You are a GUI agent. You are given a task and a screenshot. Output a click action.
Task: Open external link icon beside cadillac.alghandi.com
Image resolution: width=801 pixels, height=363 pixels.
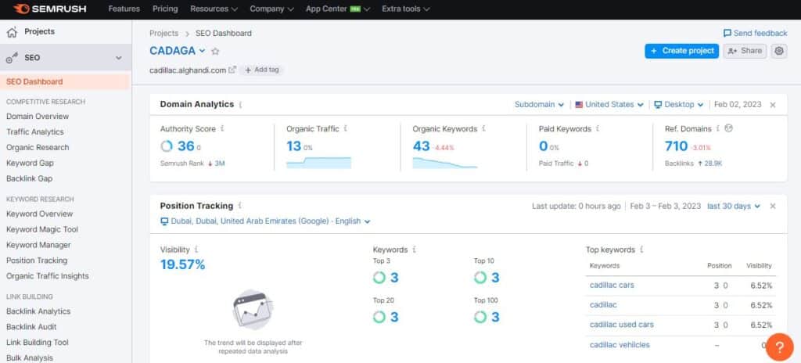(x=232, y=70)
